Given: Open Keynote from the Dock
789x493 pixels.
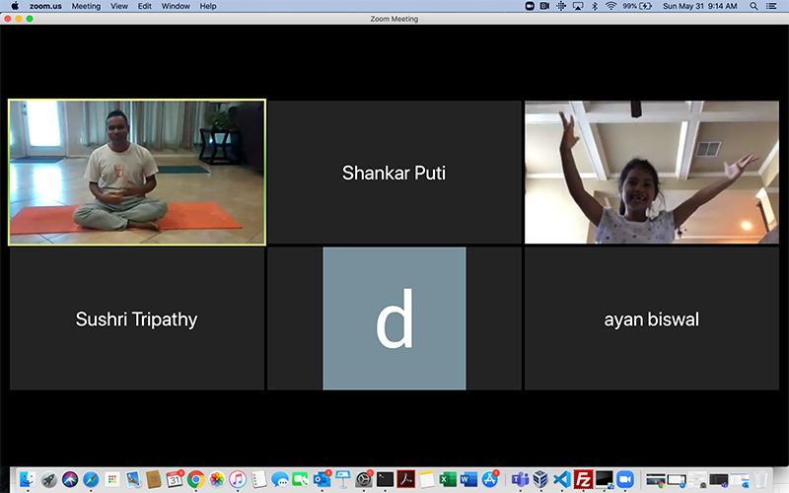Looking at the screenshot, I should 342,479.
